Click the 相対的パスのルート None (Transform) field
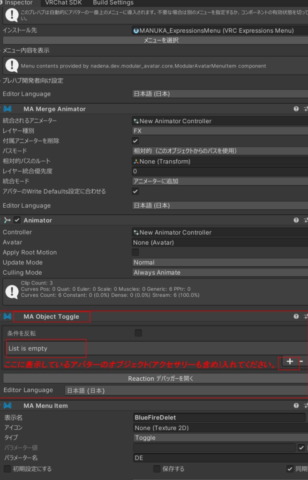 (x=220, y=161)
